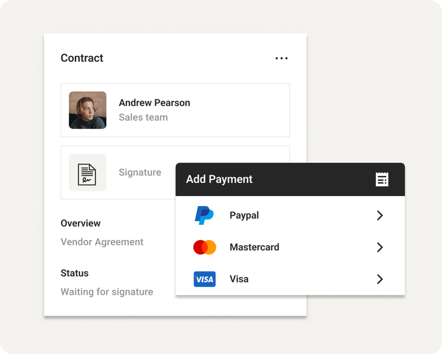Click the Vendor Agreement overview text

point(102,242)
